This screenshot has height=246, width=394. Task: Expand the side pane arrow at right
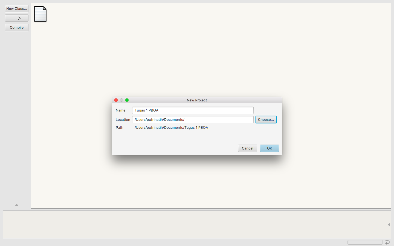point(389,225)
